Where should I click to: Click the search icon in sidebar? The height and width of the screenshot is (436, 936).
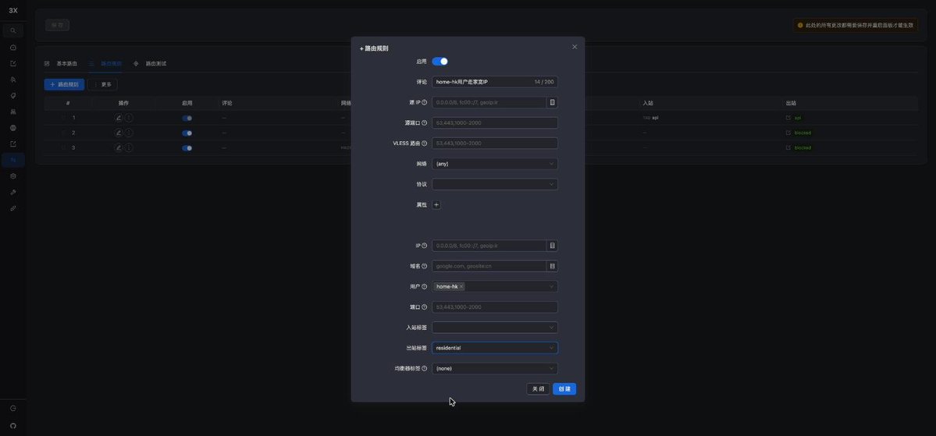[13, 30]
